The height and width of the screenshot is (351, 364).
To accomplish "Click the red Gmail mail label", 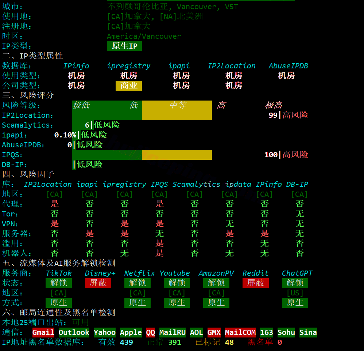I will (x=43, y=332).
